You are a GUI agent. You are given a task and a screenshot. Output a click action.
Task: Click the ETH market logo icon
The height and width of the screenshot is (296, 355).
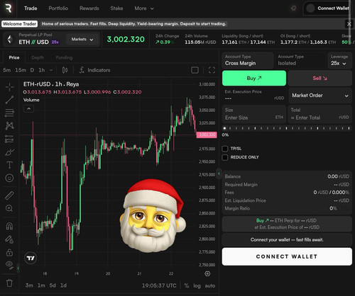pyautogui.click(x=10, y=39)
